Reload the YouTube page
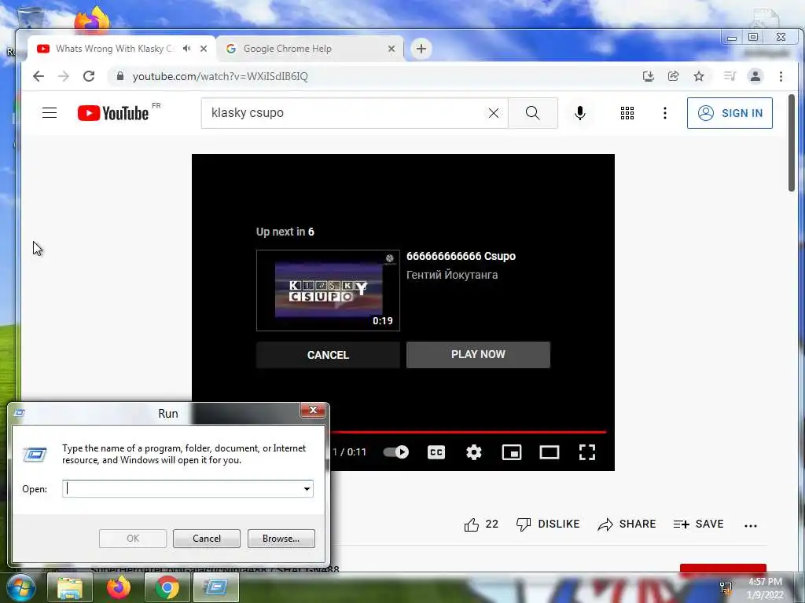 pyautogui.click(x=89, y=76)
